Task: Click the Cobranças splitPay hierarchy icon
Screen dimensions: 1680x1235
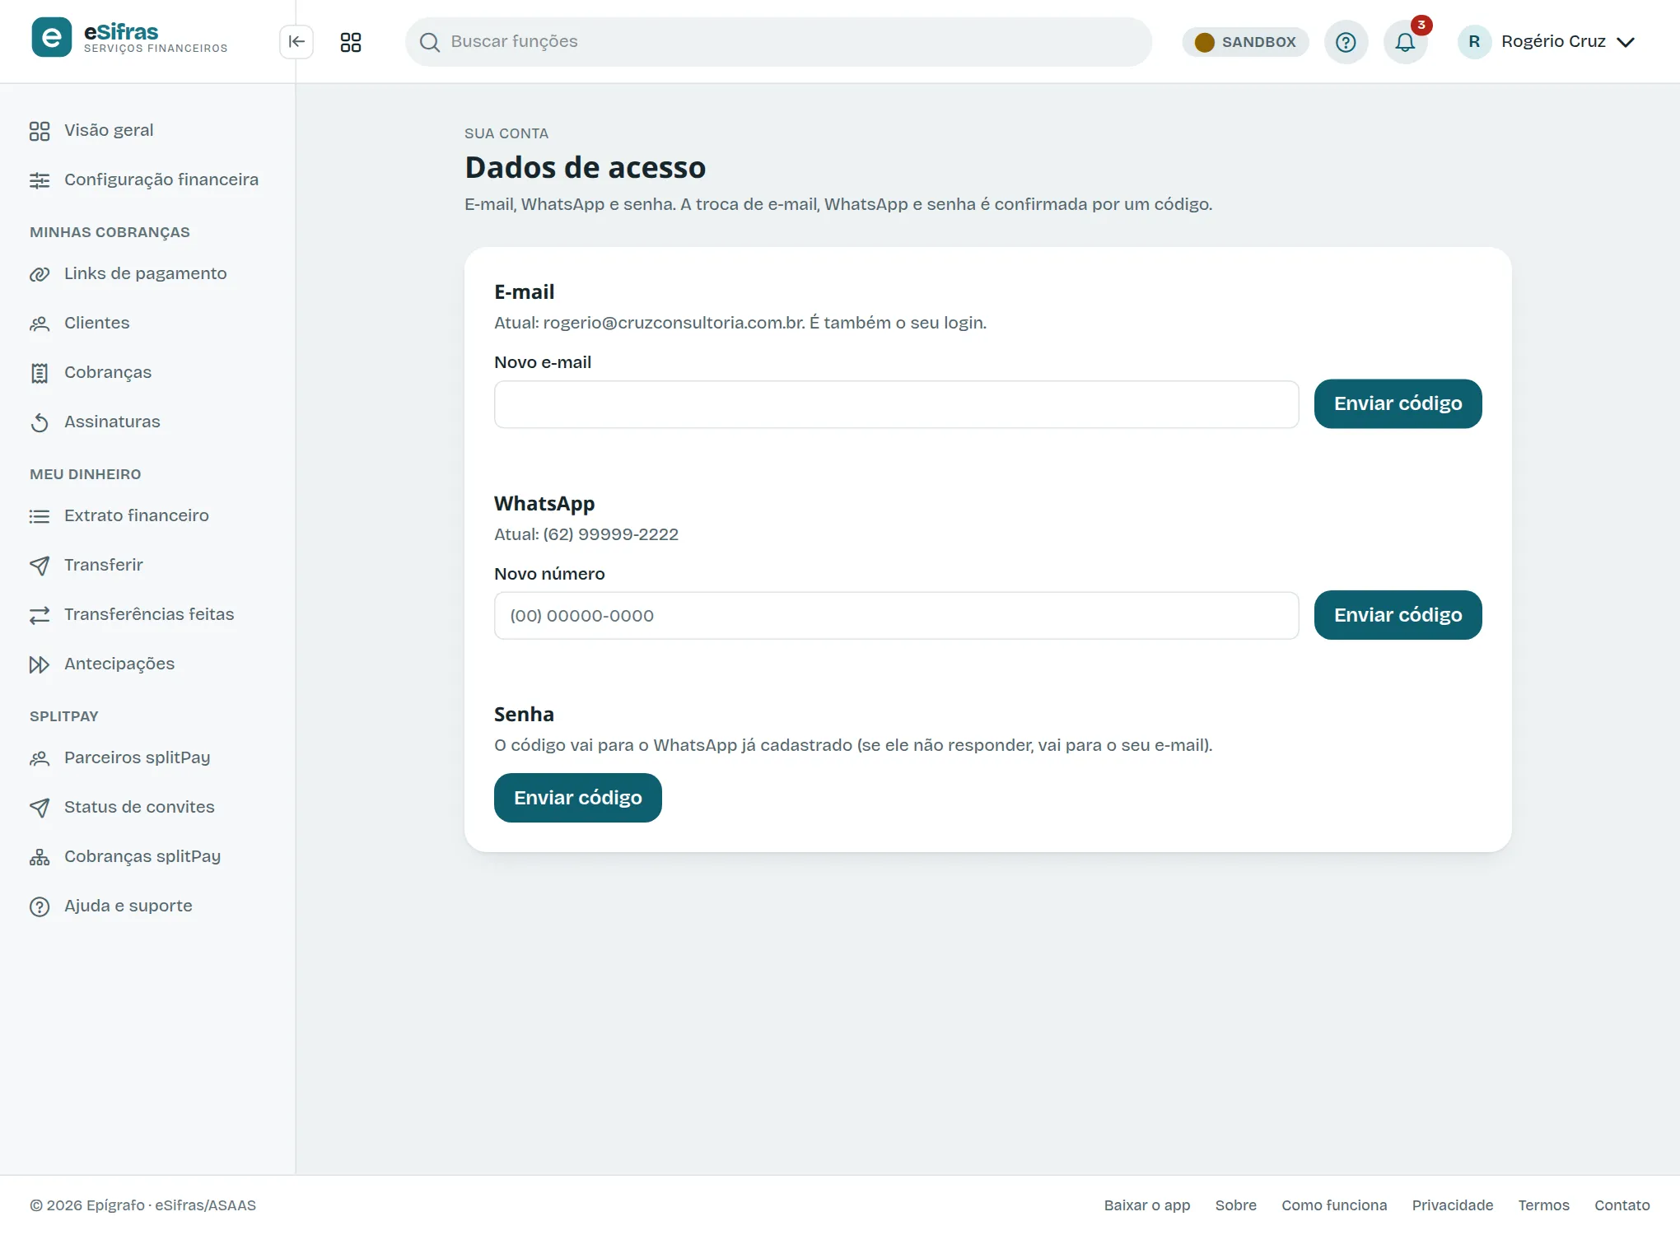Action: [40, 857]
